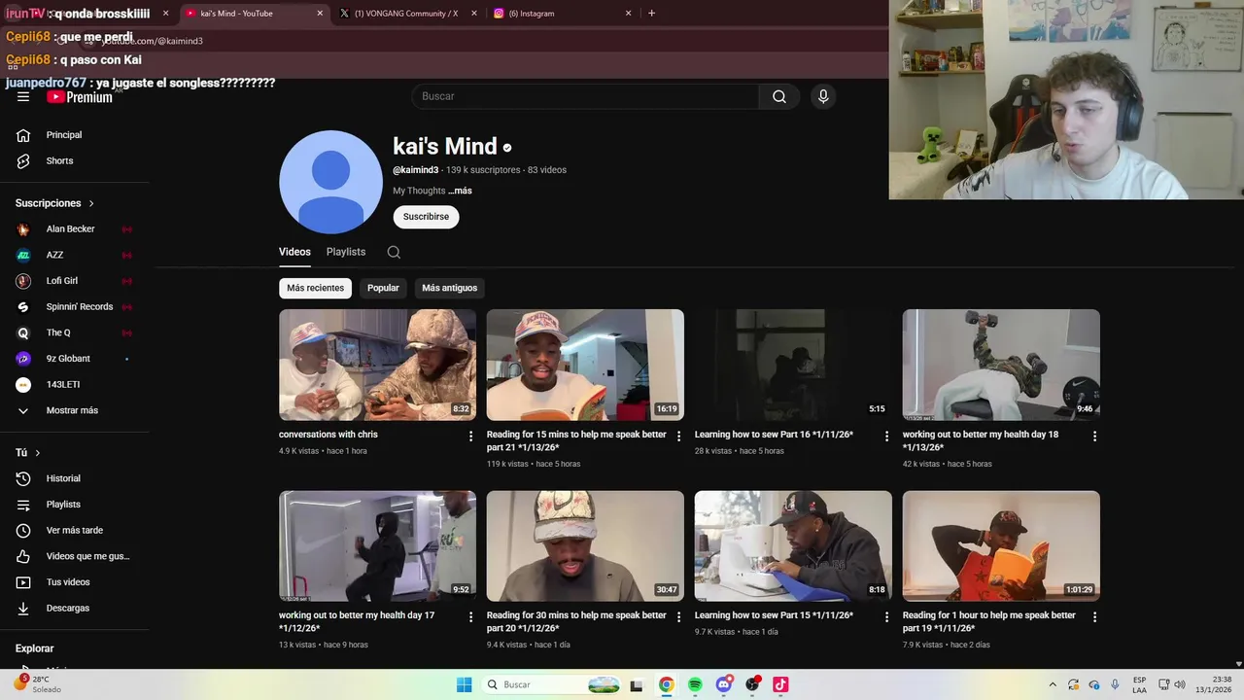Image resolution: width=1244 pixels, height=700 pixels.
Task: Open Learning how to sew Part 15 thumbnail
Action: 793,545
